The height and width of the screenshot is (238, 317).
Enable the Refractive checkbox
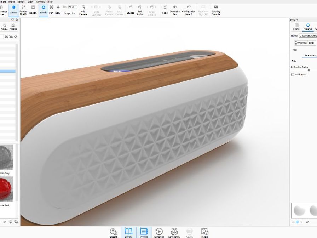293,75
